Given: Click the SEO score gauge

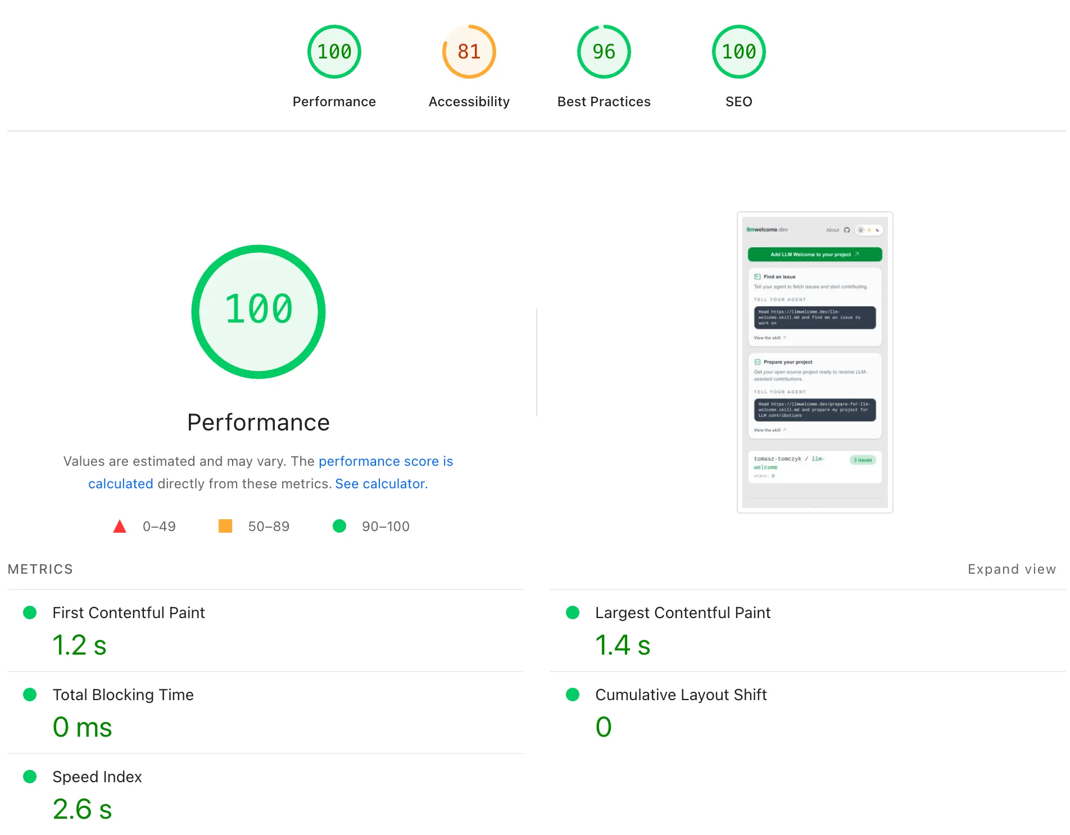Looking at the screenshot, I should (x=738, y=51).
